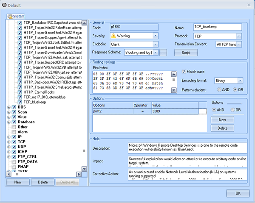Click the Script button
255x203 pixels.
pyautogui.click(x=186, y=53)
